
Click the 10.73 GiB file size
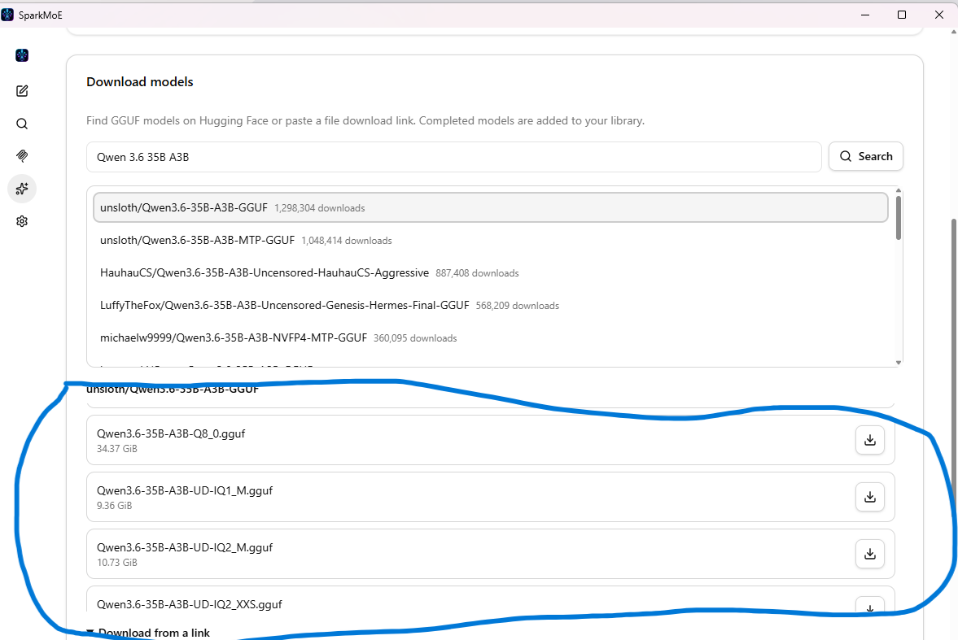[x=116, y=563]
